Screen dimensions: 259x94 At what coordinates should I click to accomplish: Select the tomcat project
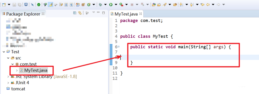[x=16, y=89]
